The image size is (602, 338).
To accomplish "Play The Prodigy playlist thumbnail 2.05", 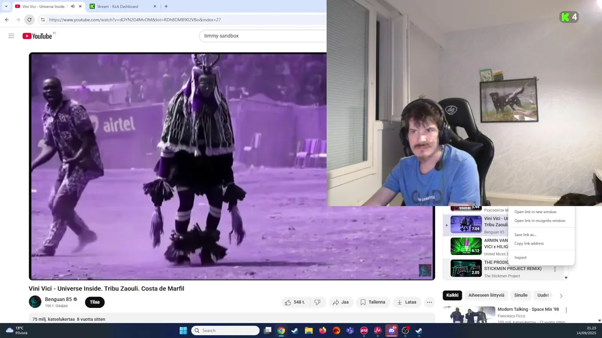I will (x=466, y=269).
